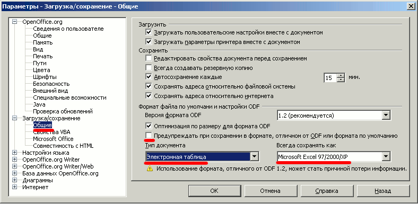
Task: Expand the Диаграммы tree node
Action: [x=15, y=180]
